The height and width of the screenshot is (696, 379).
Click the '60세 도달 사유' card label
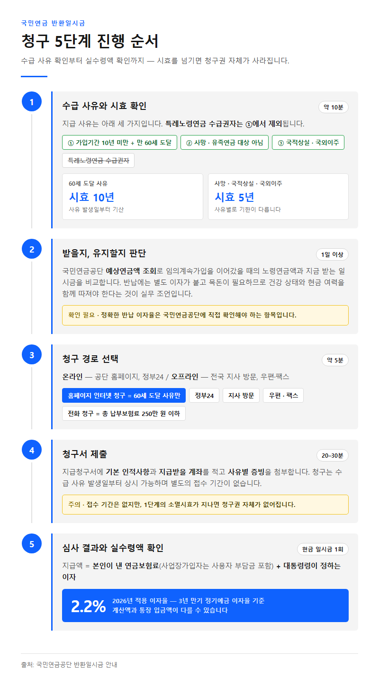coord(88,183)
